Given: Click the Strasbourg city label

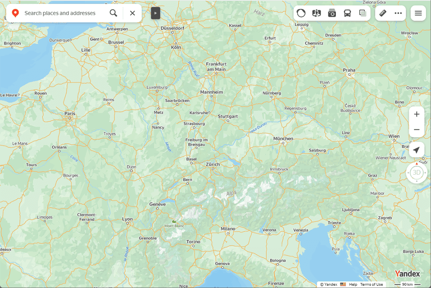Looking at the screenshot, I should (194, 124).
